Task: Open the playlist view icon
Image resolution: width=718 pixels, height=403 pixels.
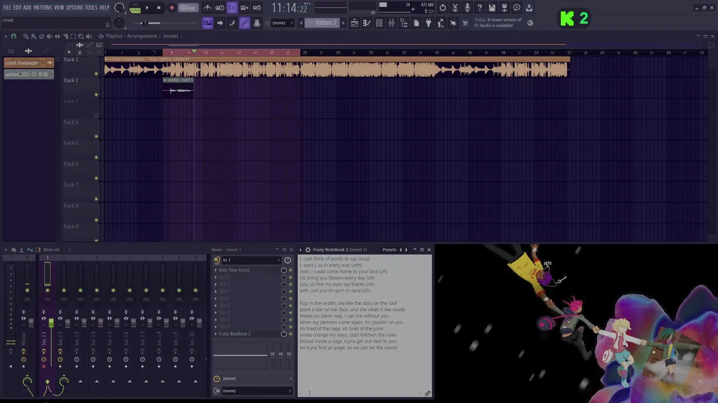Action: (355, 23)
